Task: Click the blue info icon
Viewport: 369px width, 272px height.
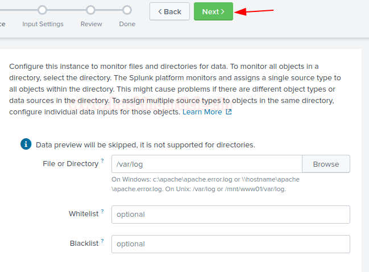Action: (26, 144)
